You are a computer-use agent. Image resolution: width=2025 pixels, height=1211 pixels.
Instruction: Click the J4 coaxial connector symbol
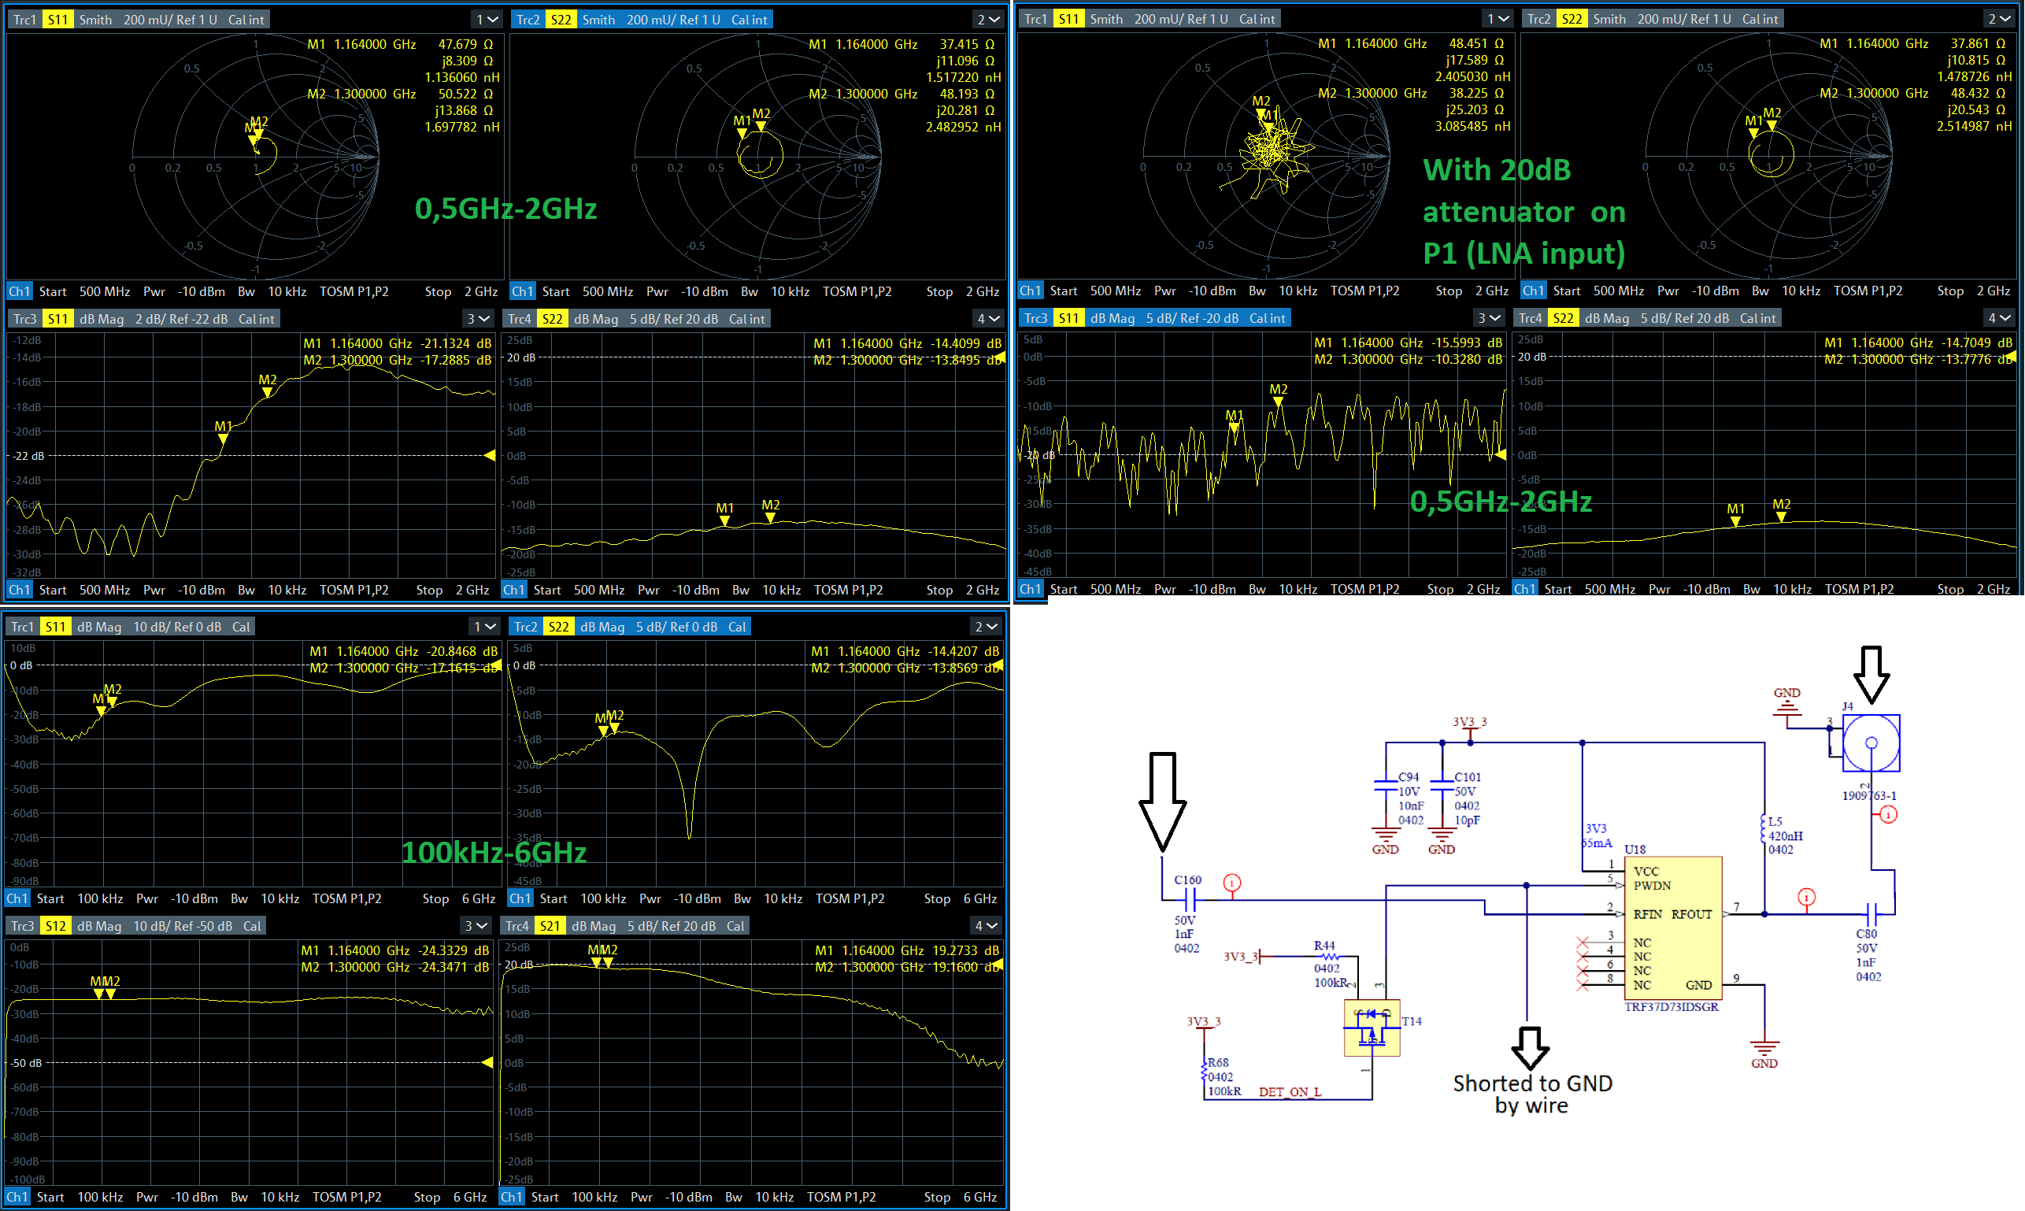tap(1871, 743)
